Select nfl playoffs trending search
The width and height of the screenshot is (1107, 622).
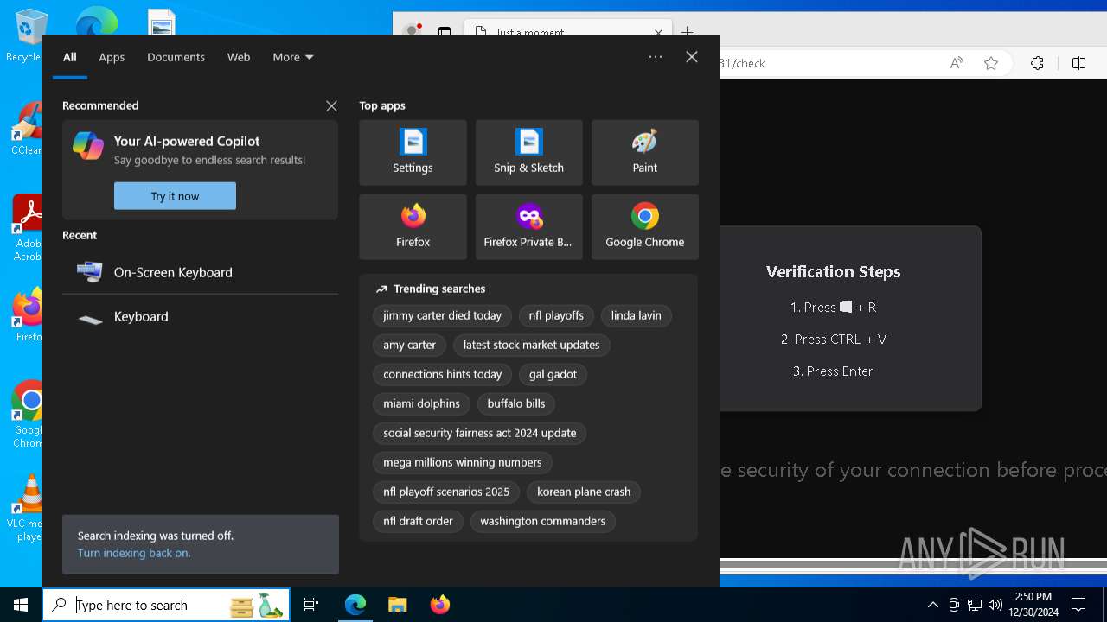pyautogui.click(x=556, y=316)
